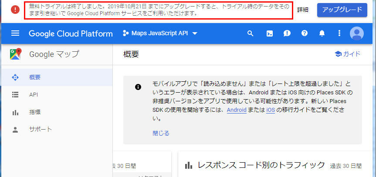The image size is (376, 177).
Task: Open the send feedback icon
Action: [287, 33]
